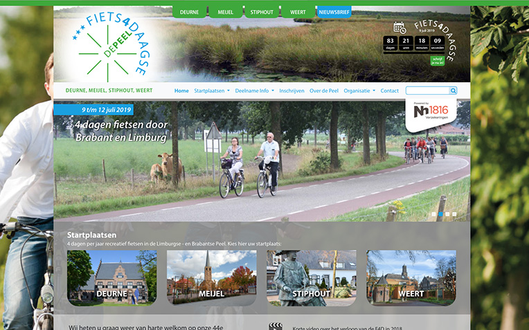The image size is (529, 330).
Task: Click the green 'schrijf je nu in' button
Action: (x=437, y=61)
